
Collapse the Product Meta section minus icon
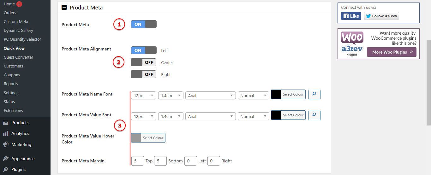(64, 8)
